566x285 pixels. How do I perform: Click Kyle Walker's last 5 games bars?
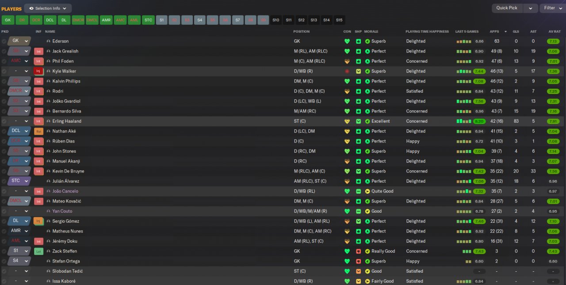point(464,71)
